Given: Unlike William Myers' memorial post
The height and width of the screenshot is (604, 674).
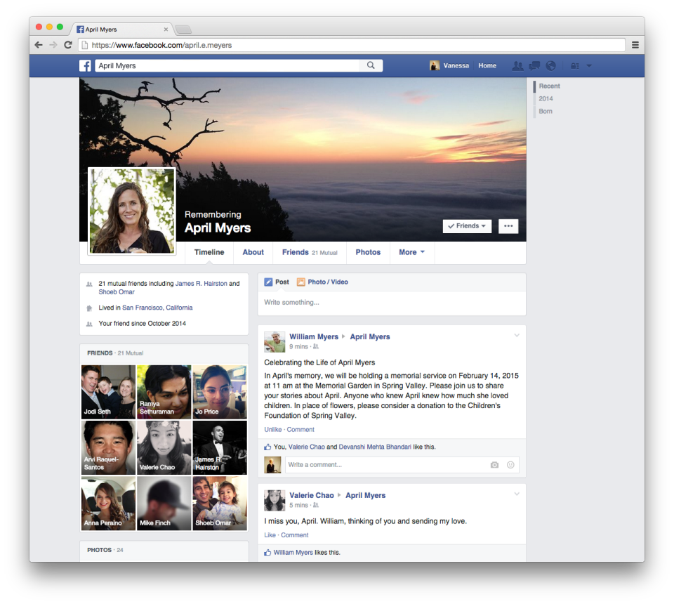Looking at the screenshot, I should click(x=272, y=429).
